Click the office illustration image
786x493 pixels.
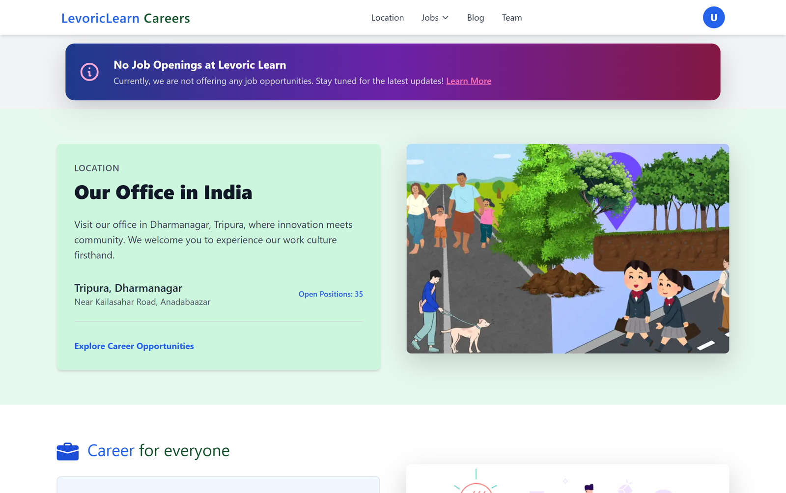568,248
